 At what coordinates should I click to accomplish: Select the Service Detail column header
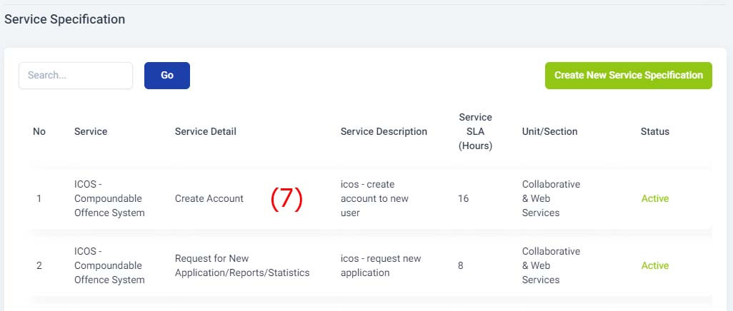click(206, 132)
